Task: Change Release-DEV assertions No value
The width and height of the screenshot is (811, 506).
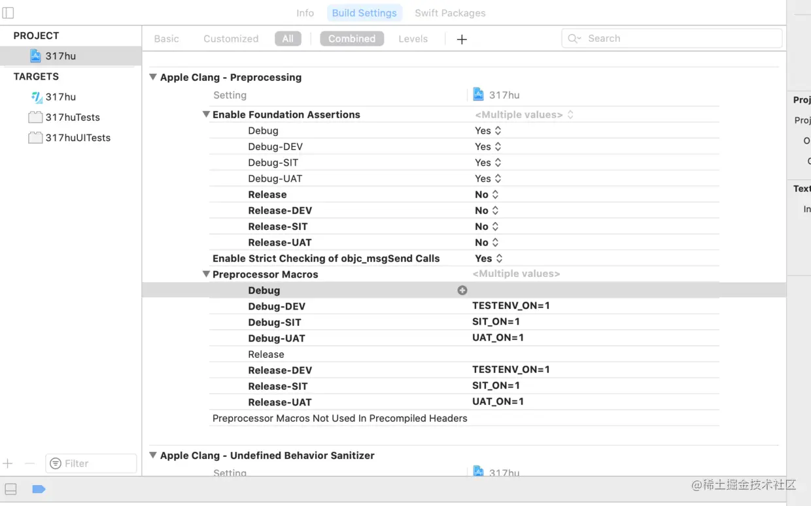Action: click(x=487, y=211)
